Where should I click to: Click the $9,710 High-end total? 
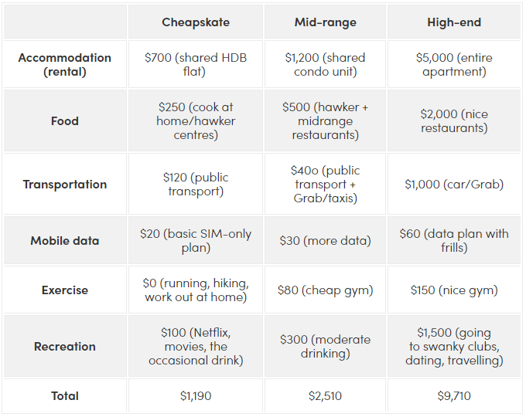point(454,396)
